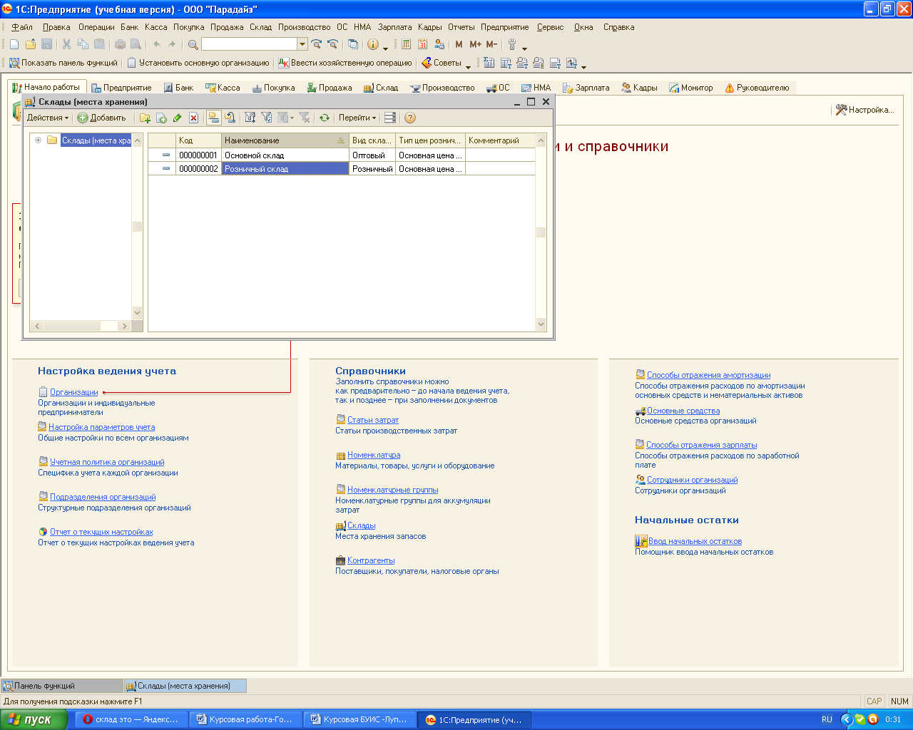Expand the Склады tree root node
This screenshot has height=730, width=913.
coord(39,140)
